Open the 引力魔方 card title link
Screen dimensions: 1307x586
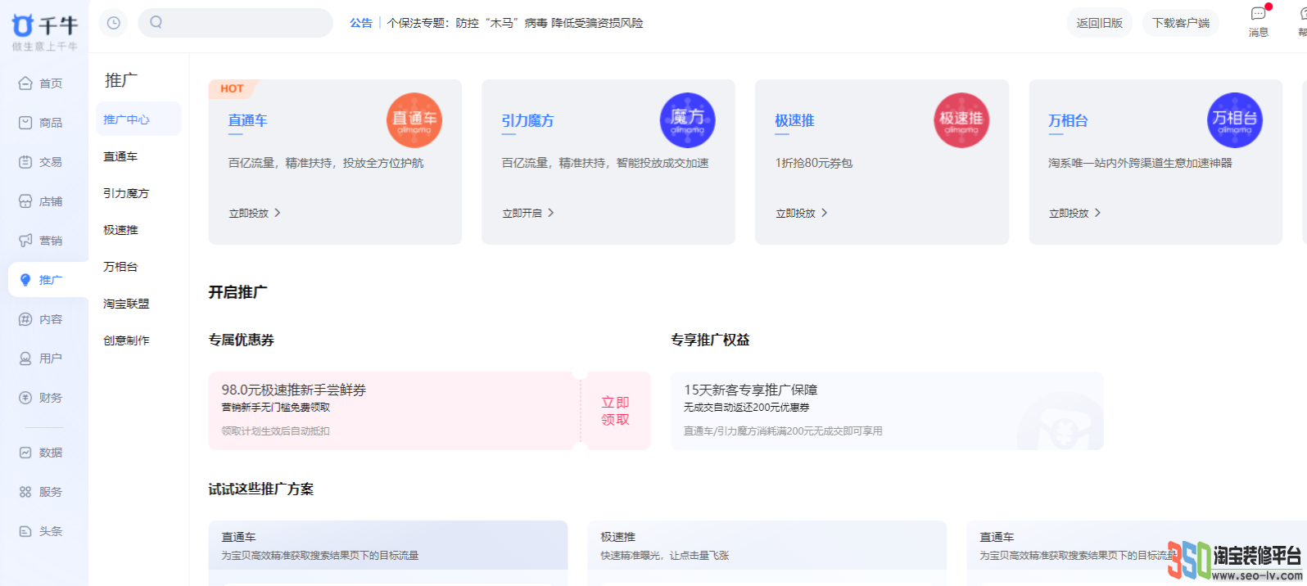click(x=527, y=120)
